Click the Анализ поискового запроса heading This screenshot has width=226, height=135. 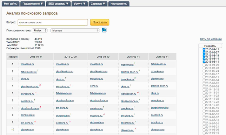tap(32, 13)
